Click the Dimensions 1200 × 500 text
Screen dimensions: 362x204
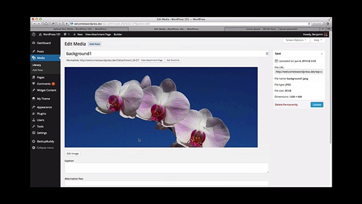[x=288, y=97]
